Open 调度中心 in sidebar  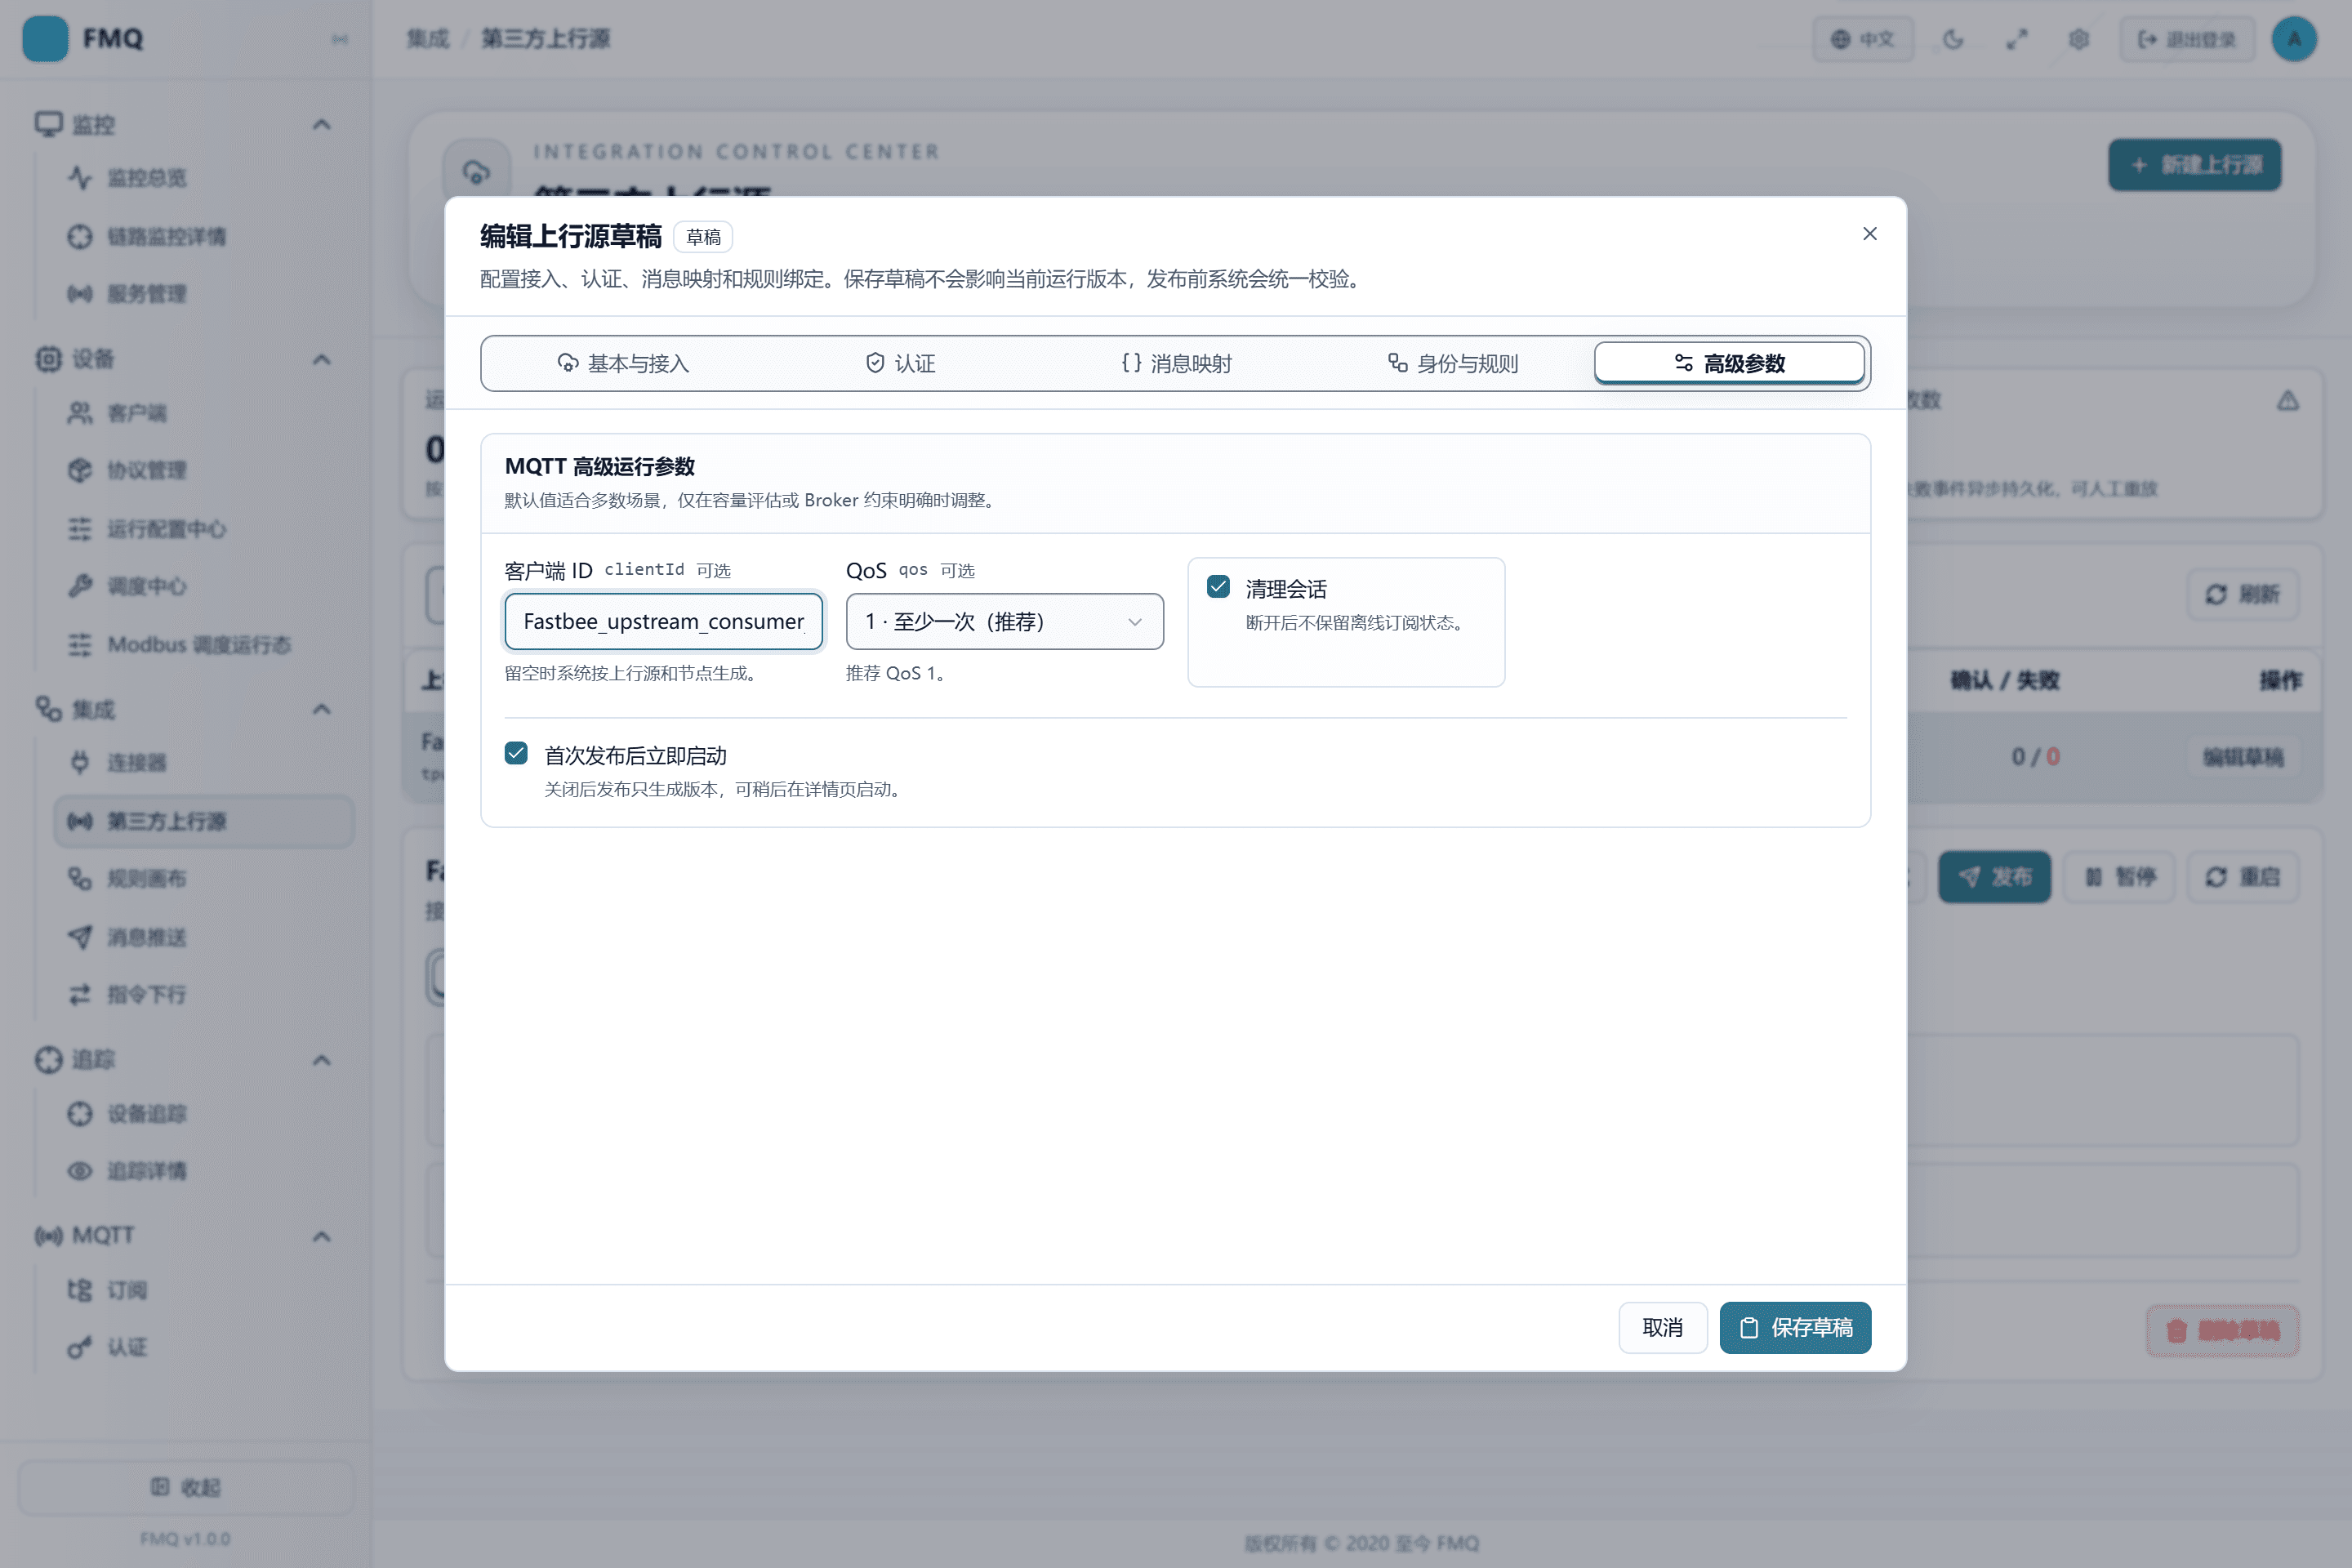pyautogui.click(x=204, y=586)
